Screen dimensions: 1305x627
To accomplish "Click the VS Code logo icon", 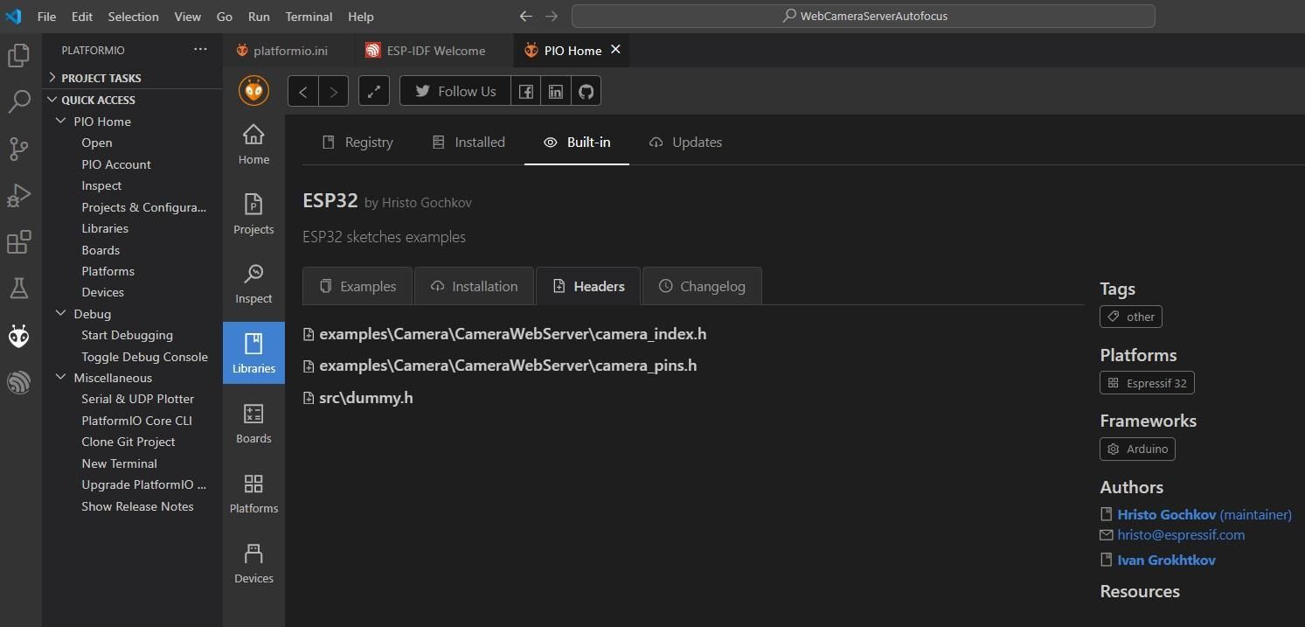I will [13, 16].
